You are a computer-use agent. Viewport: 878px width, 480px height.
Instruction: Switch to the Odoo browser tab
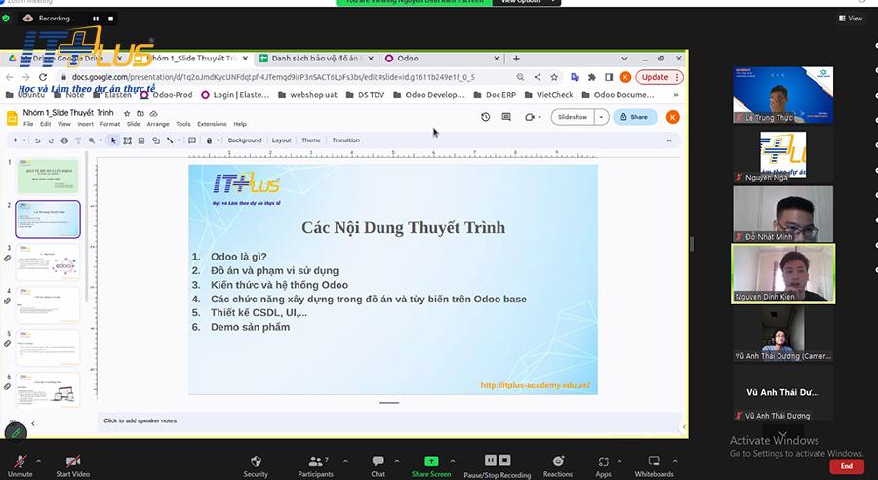[x=408, y=59]
